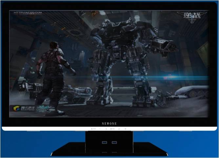Viewport: 219px width, 158px height.
Task: Select the right USB port on stand
Action: pyautogui.click(x=114, y=143)
